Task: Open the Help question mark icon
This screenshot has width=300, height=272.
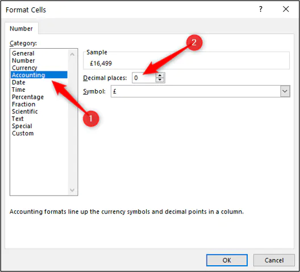Action: tap(261, 9)
